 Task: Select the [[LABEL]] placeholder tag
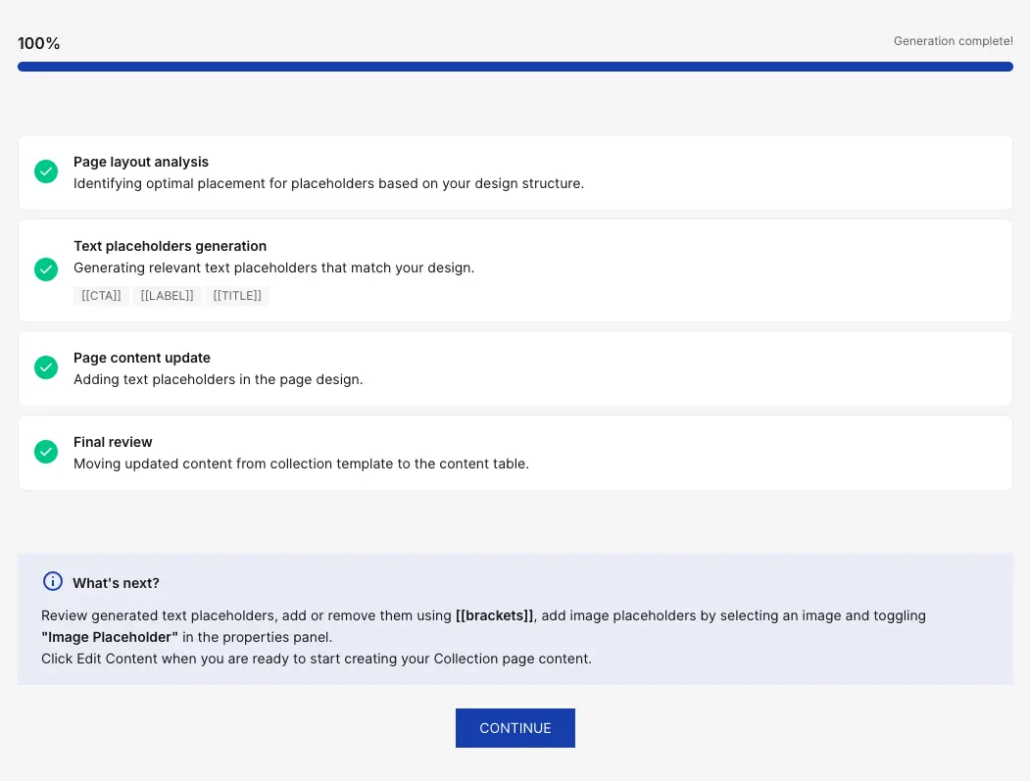(x=167, y=296)
